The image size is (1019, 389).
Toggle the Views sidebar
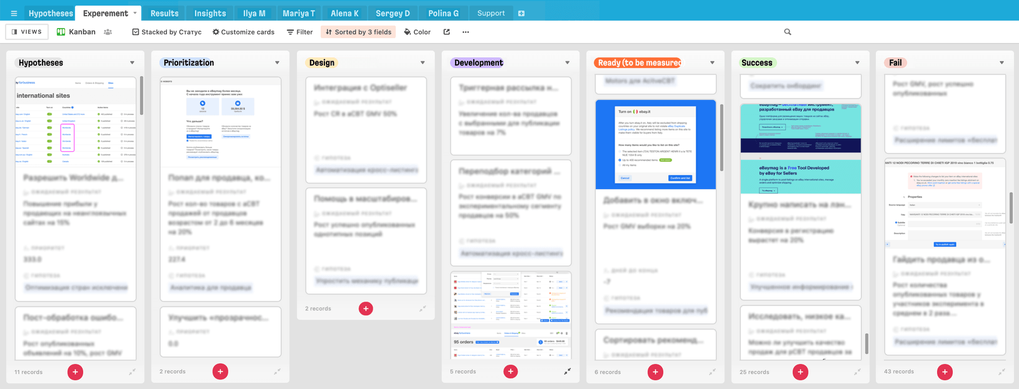coord(27,32)
